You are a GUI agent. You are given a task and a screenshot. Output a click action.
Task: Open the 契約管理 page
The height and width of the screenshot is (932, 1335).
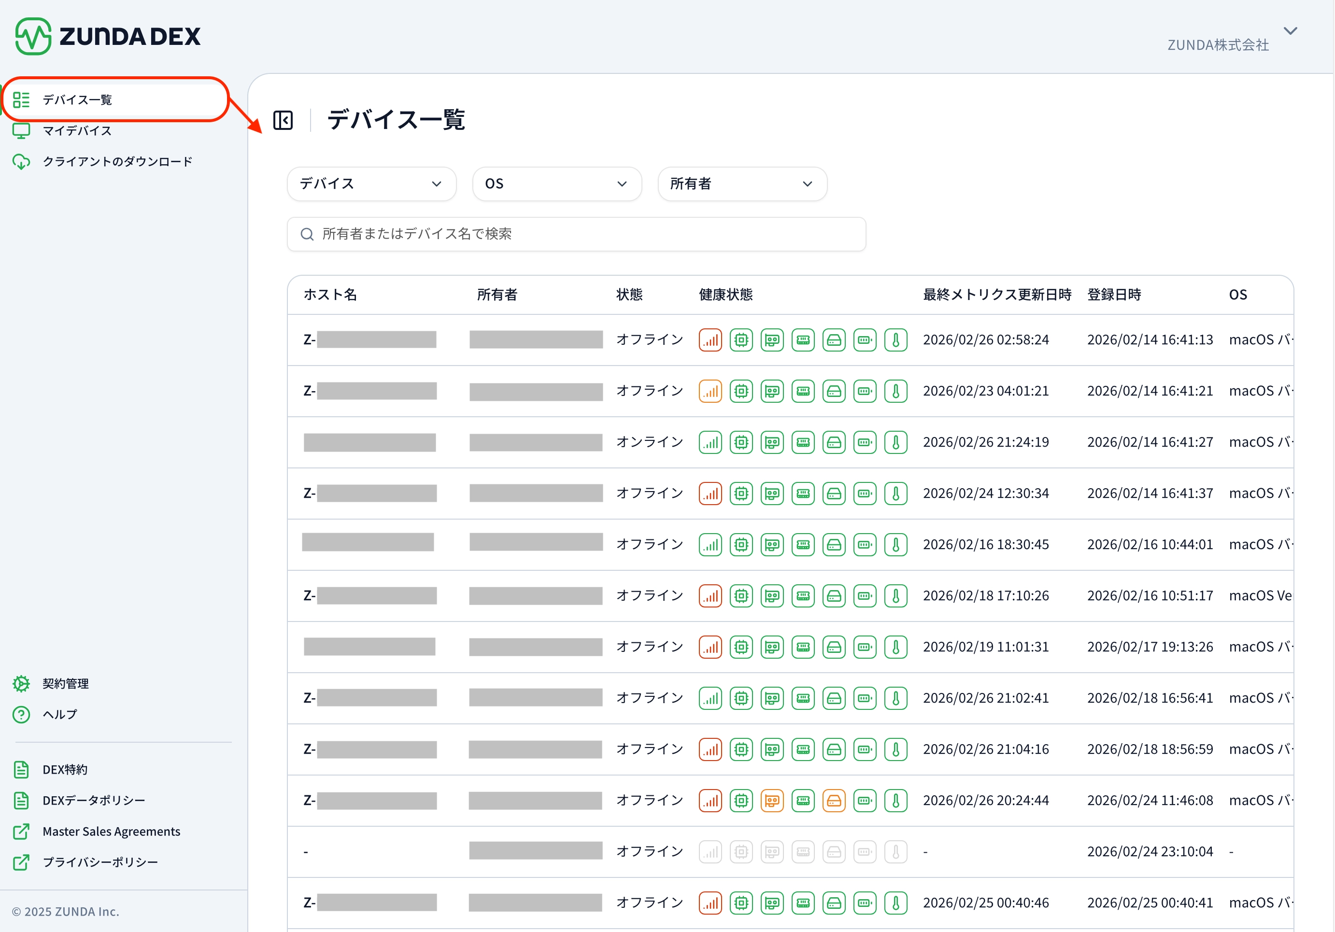coord(65,684)
